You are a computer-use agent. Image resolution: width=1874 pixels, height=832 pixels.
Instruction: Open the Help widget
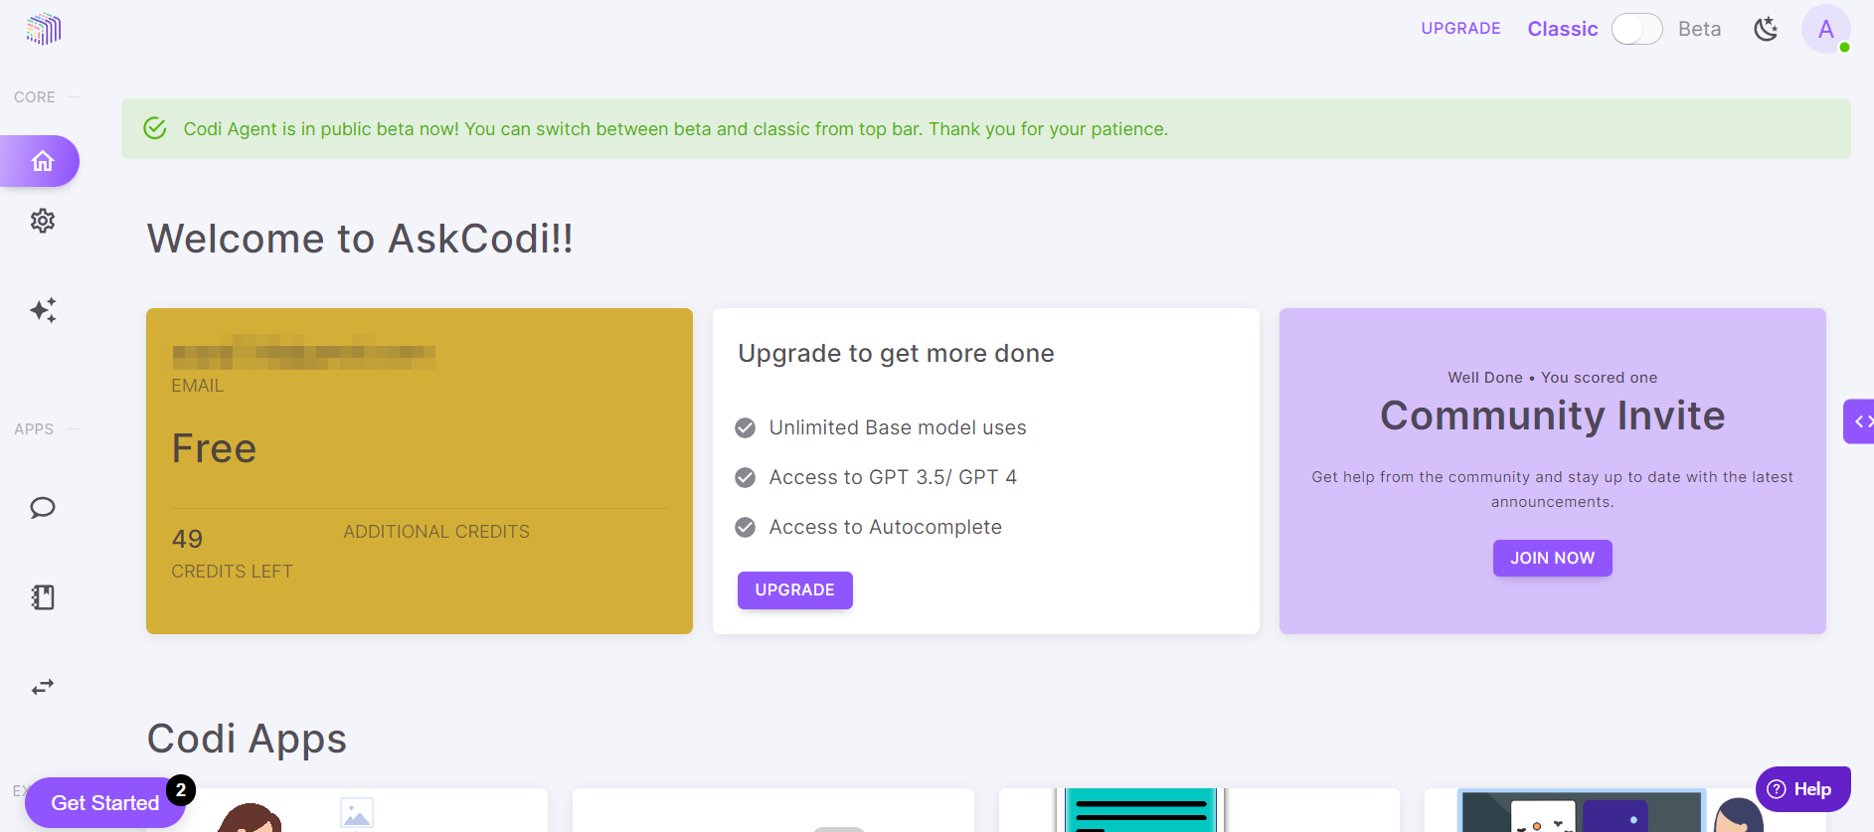(1803, 789)
